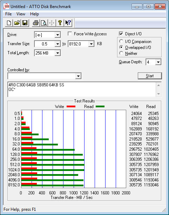
Task: Uncheck the Direct I/O checkbox
Action: coord(121,34)
